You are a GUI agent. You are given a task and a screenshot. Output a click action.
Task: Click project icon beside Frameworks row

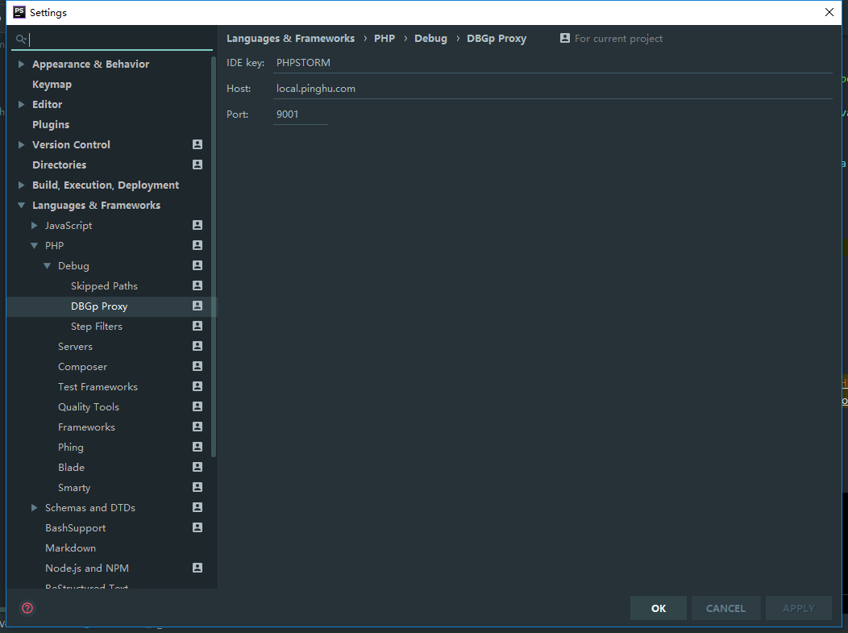197,427
